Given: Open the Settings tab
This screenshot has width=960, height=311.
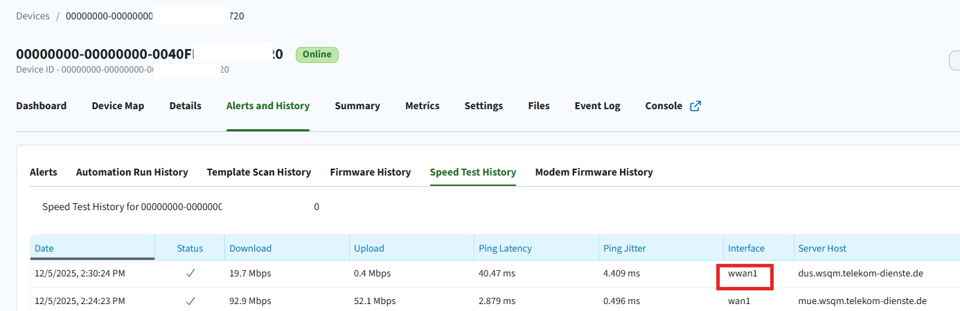Looking at the screenshot, I should 483,106.
